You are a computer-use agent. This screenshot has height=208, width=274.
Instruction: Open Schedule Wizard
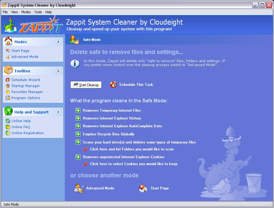tap(26, 80)
